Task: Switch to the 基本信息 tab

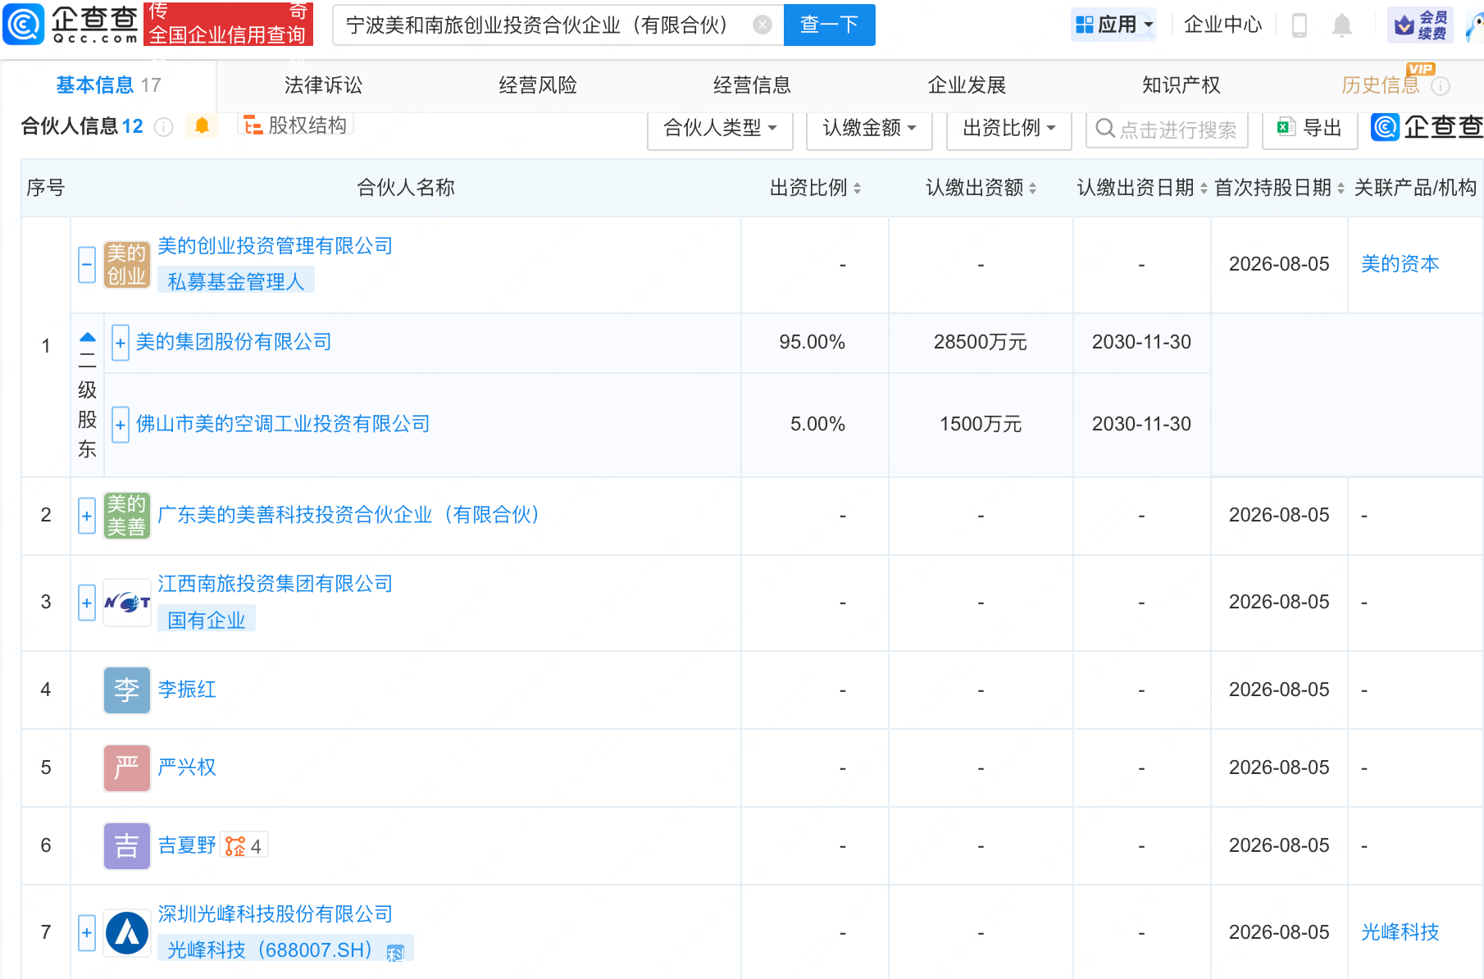Action: pos(108,85)
